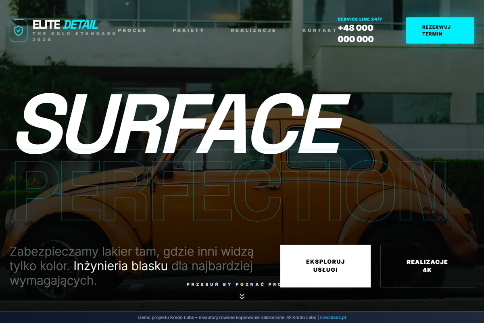Click the double chevron scroll-down icon
This screenshot has height=323, width=484.
[242, 296]
